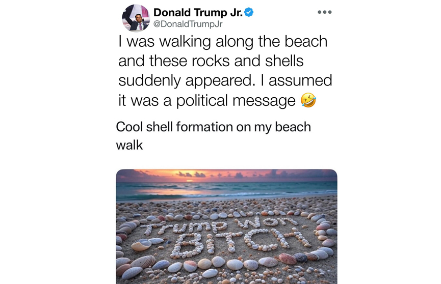
Task: Click the ocean waves in the photo
Action: coord(226,191)
